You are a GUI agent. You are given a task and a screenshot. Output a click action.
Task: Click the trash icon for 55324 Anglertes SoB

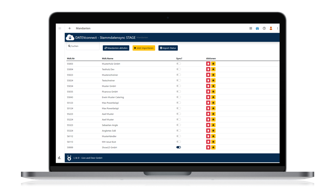tap(208, 130)
